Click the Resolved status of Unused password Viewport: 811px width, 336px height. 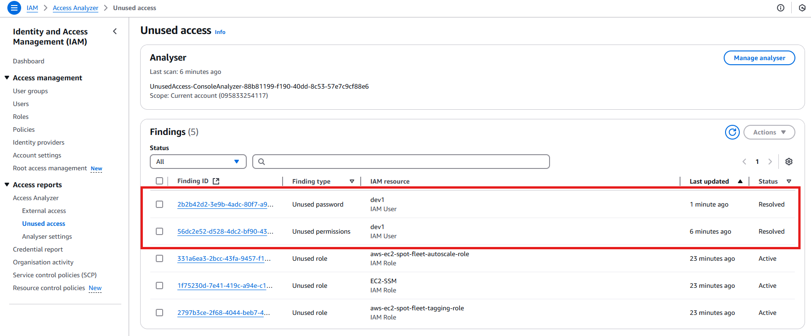[771, 204]
